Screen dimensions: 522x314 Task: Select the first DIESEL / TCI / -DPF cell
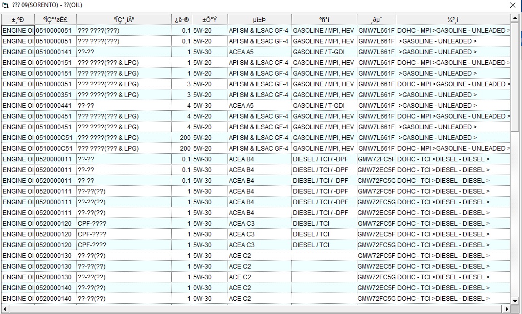(321, 159)
